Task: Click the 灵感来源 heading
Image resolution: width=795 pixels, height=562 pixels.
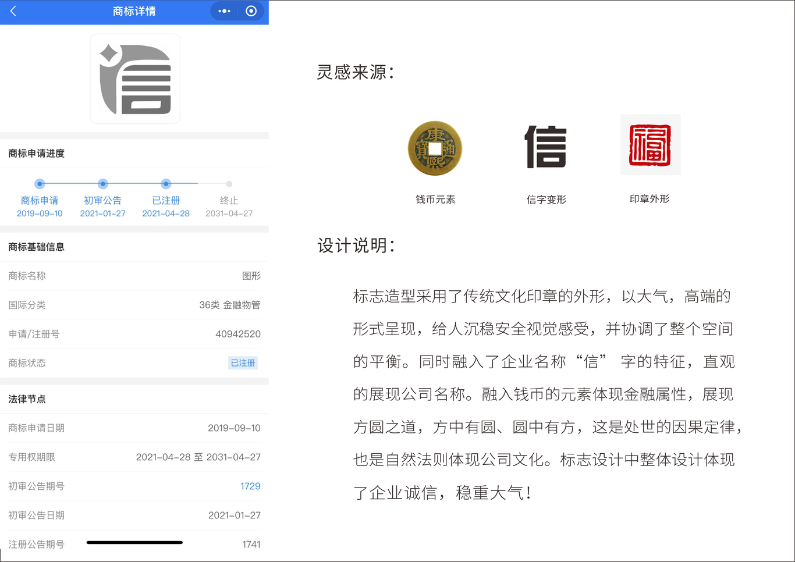Action: tap(356, 72)
